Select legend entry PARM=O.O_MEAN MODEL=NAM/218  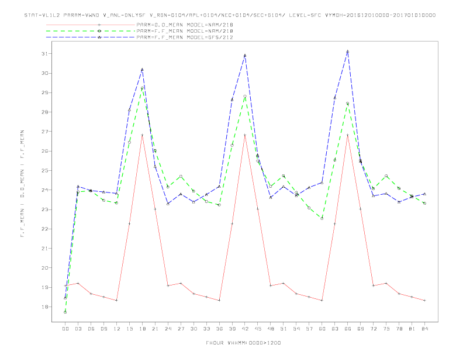(185, 25)
